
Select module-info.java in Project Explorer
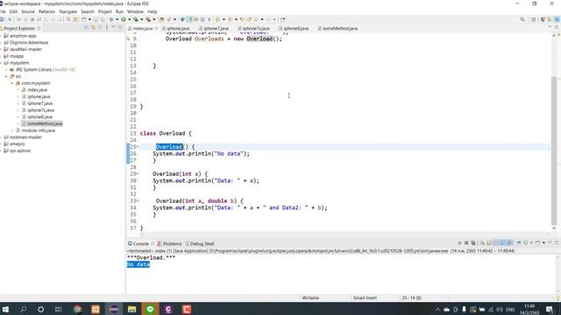(x=38, y=130)
